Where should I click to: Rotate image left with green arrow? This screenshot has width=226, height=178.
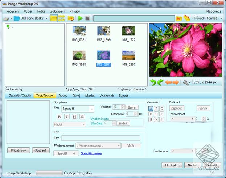tap(153, 82)
